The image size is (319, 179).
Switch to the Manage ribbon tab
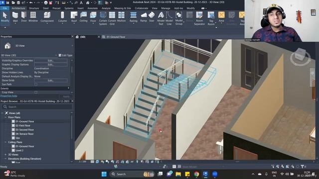pyautogui.click(x=165, y=8)
